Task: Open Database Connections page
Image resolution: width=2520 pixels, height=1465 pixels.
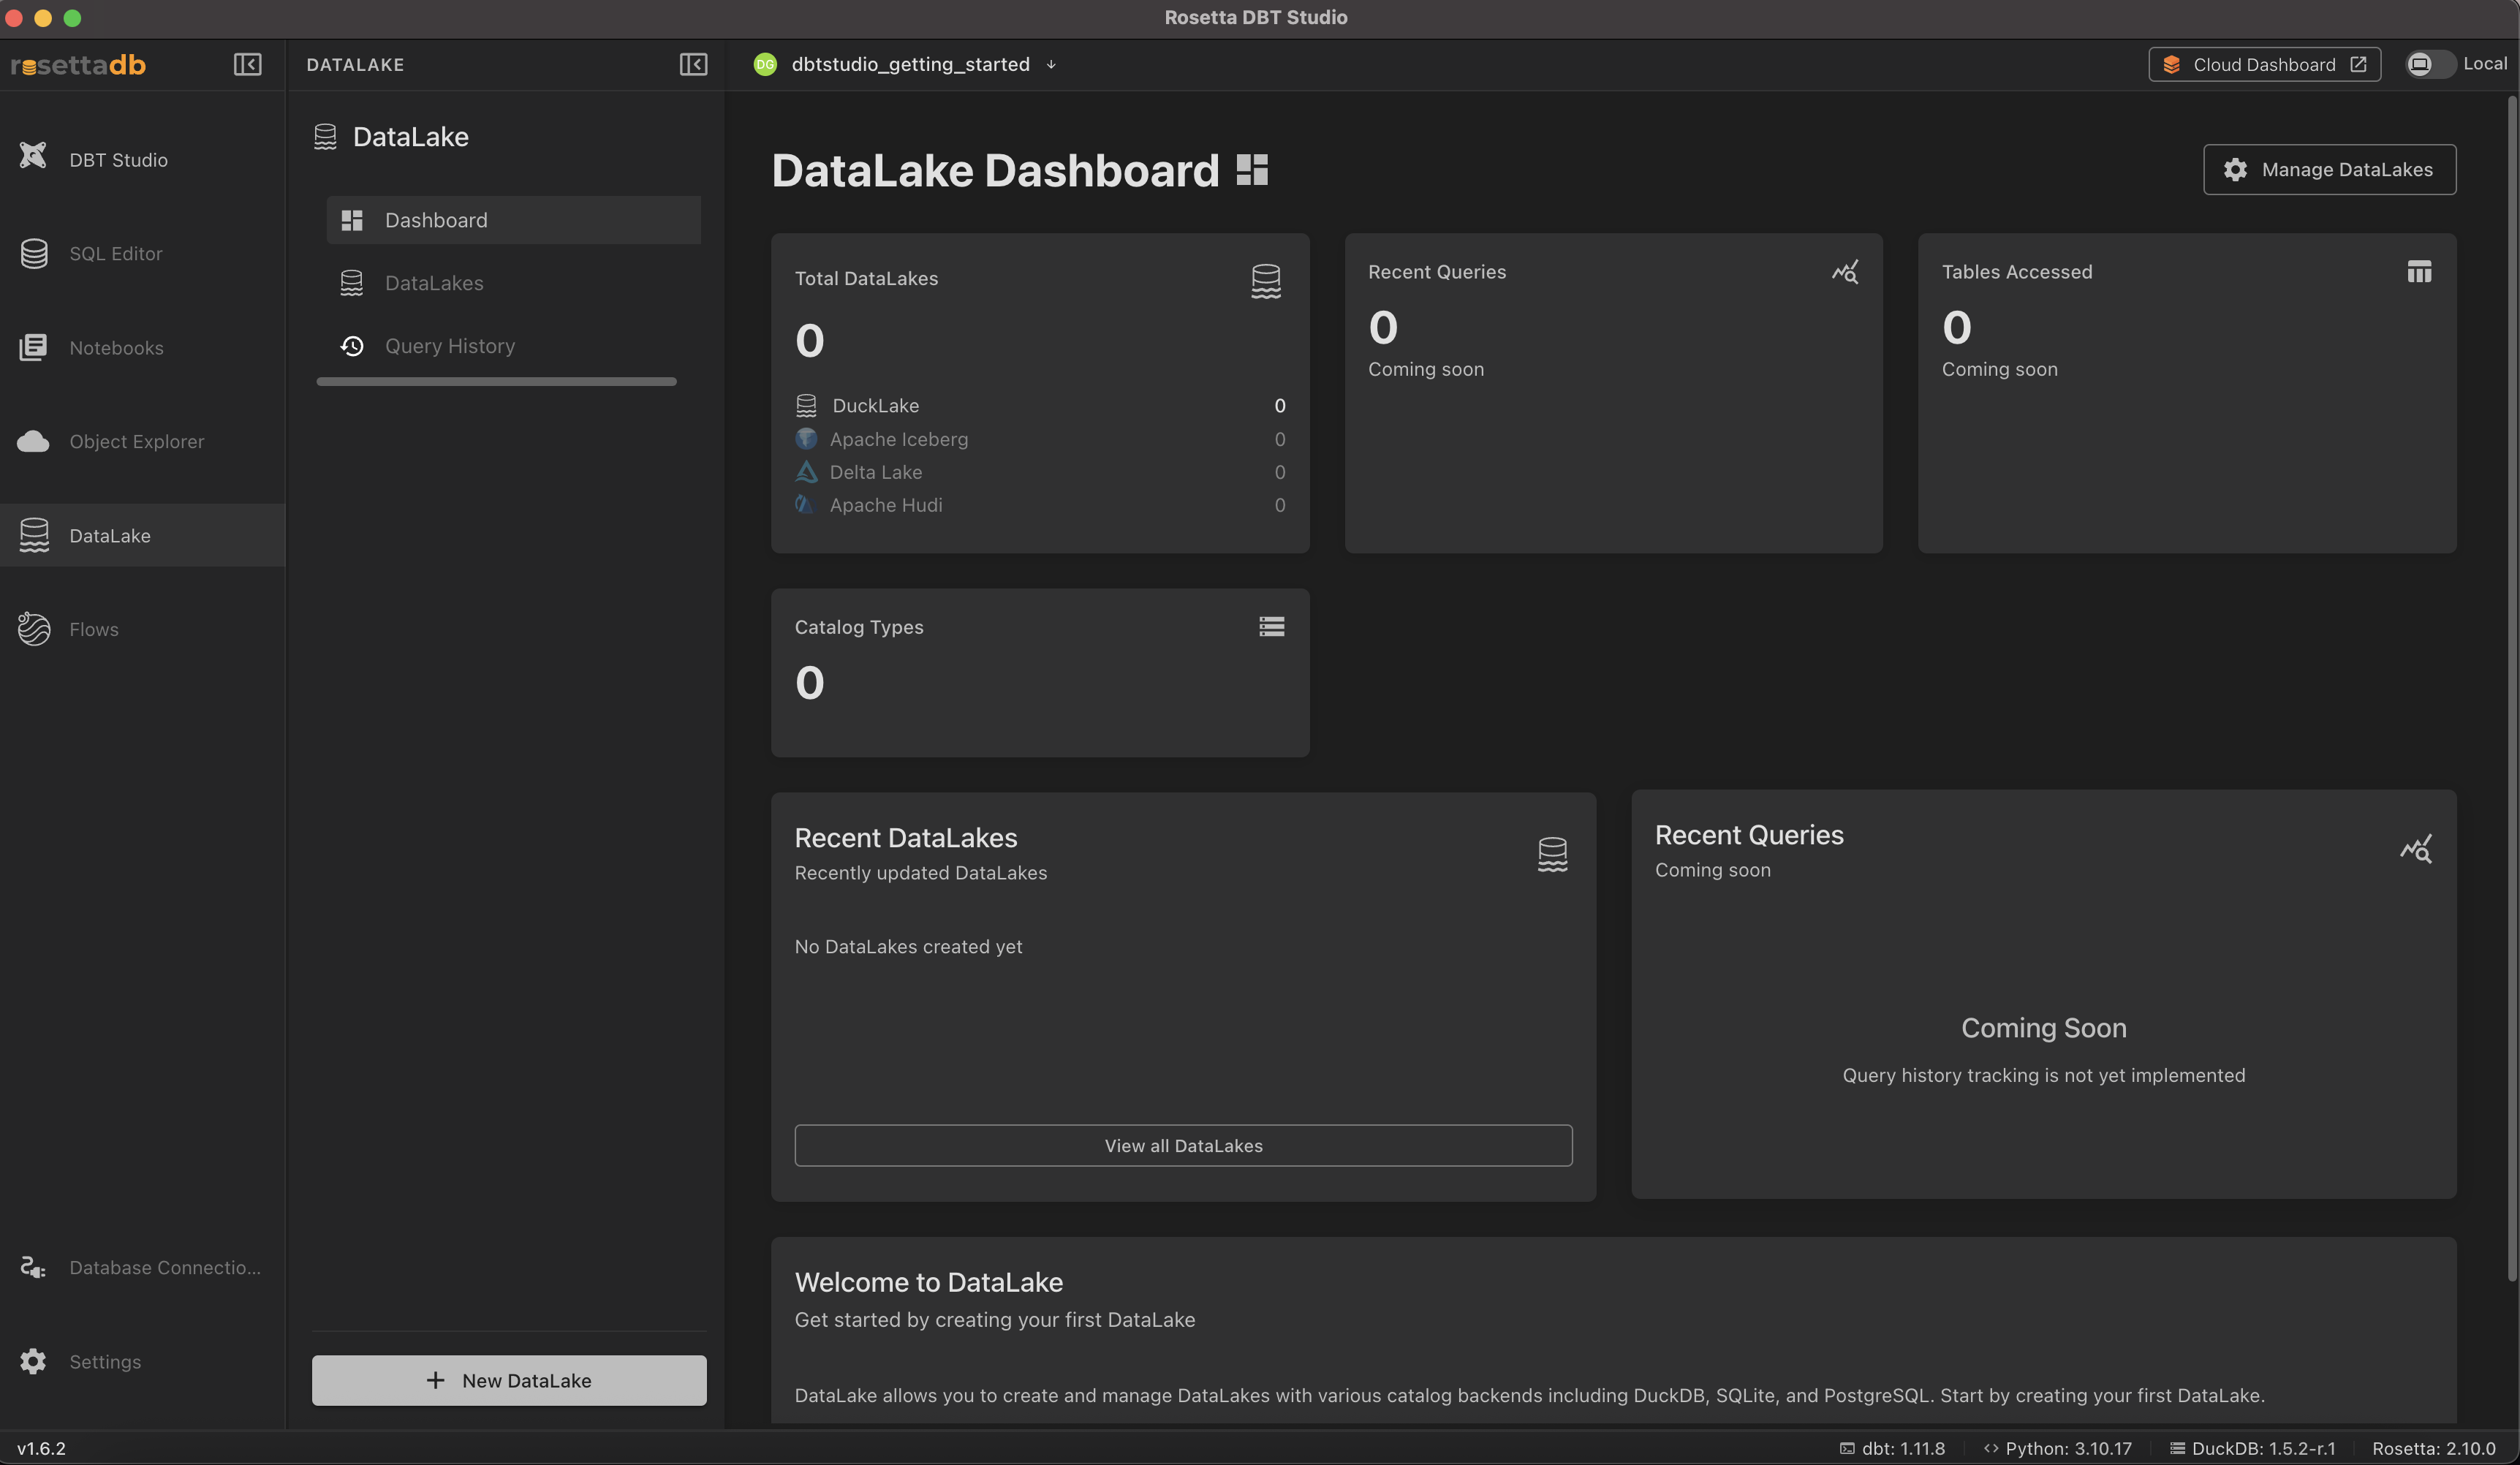Action: tap(142, 1267)
